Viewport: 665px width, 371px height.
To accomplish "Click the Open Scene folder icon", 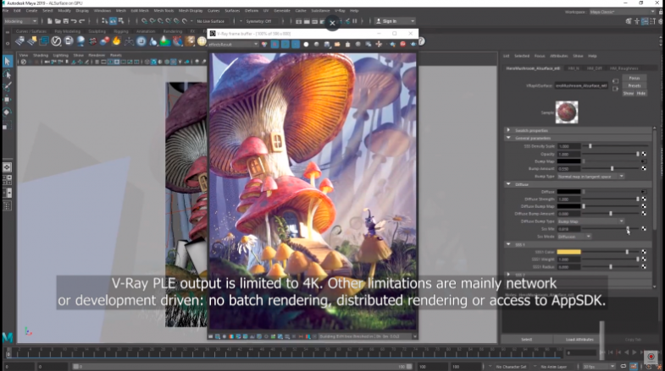I will pyautogui.click(x=58, y=21).
